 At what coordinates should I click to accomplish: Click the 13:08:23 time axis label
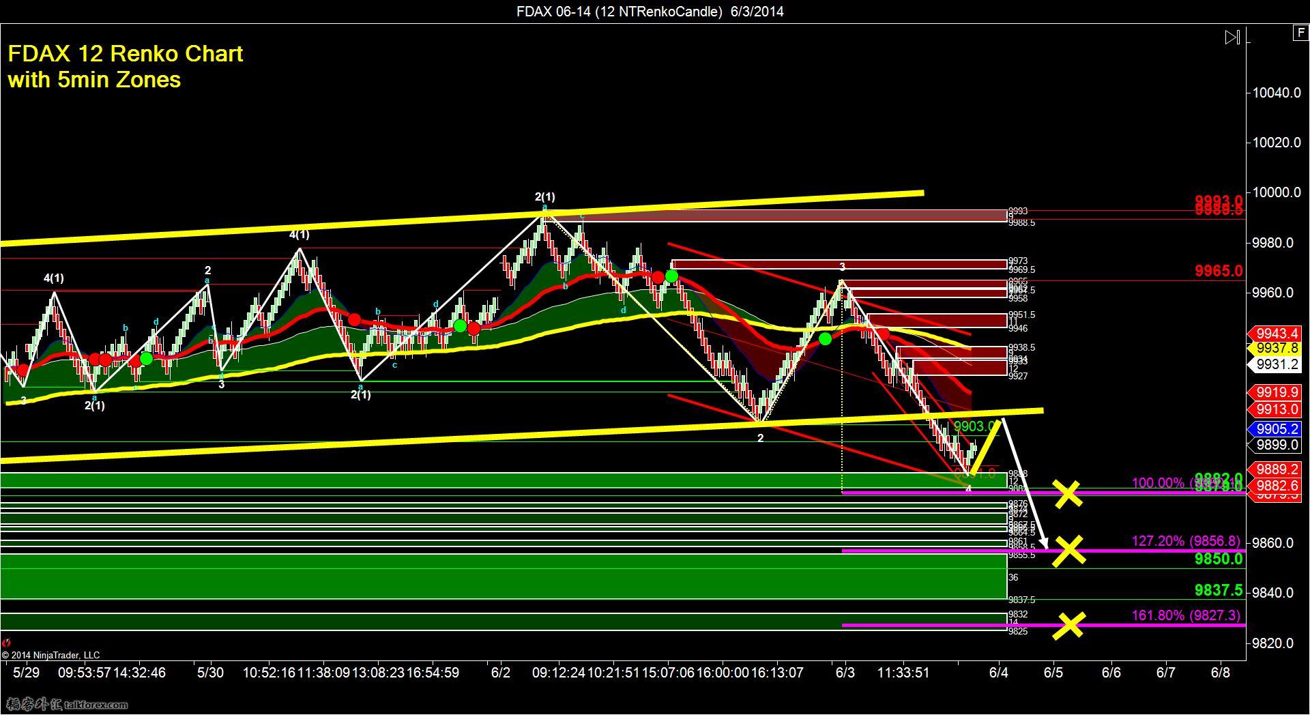pos(378,673)
